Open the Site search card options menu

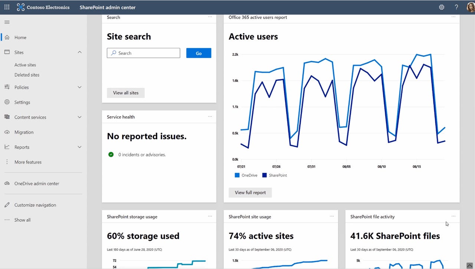pos(210,17)
